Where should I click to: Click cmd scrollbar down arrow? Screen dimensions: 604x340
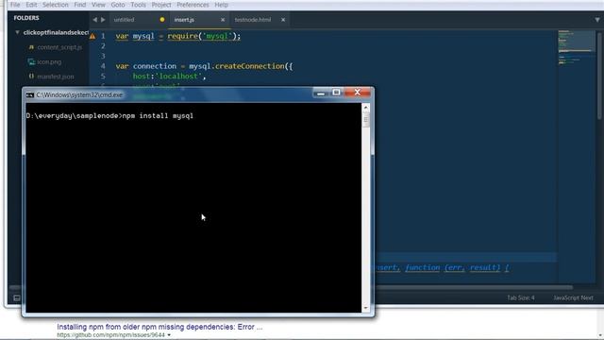(x=366, y=309)
